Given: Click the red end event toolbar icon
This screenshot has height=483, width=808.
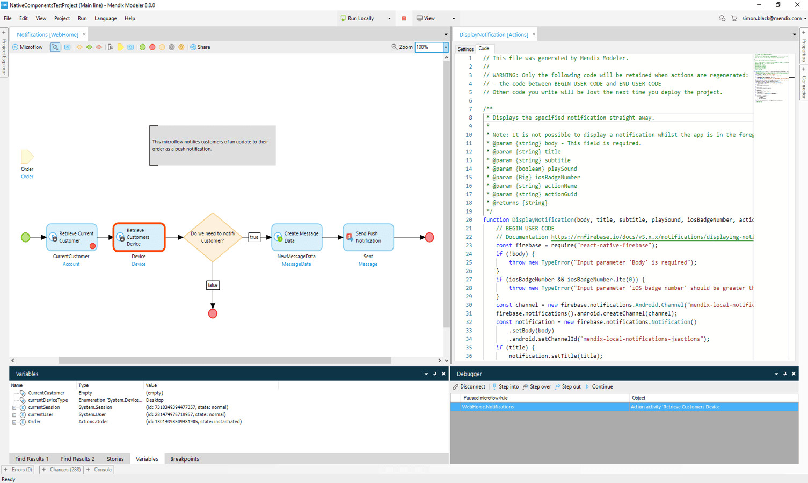Looking at the screenshot, I should [152, 47].
